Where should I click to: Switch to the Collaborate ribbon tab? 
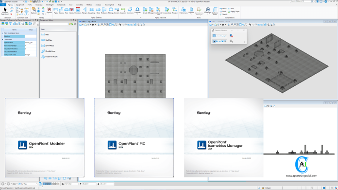[x=61, y=5]
